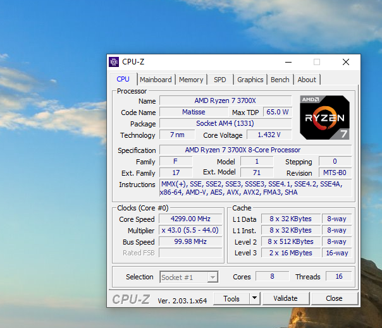The image size is (382, 328).
Task: Click the Code Name value Matisse
Action: 194,112
